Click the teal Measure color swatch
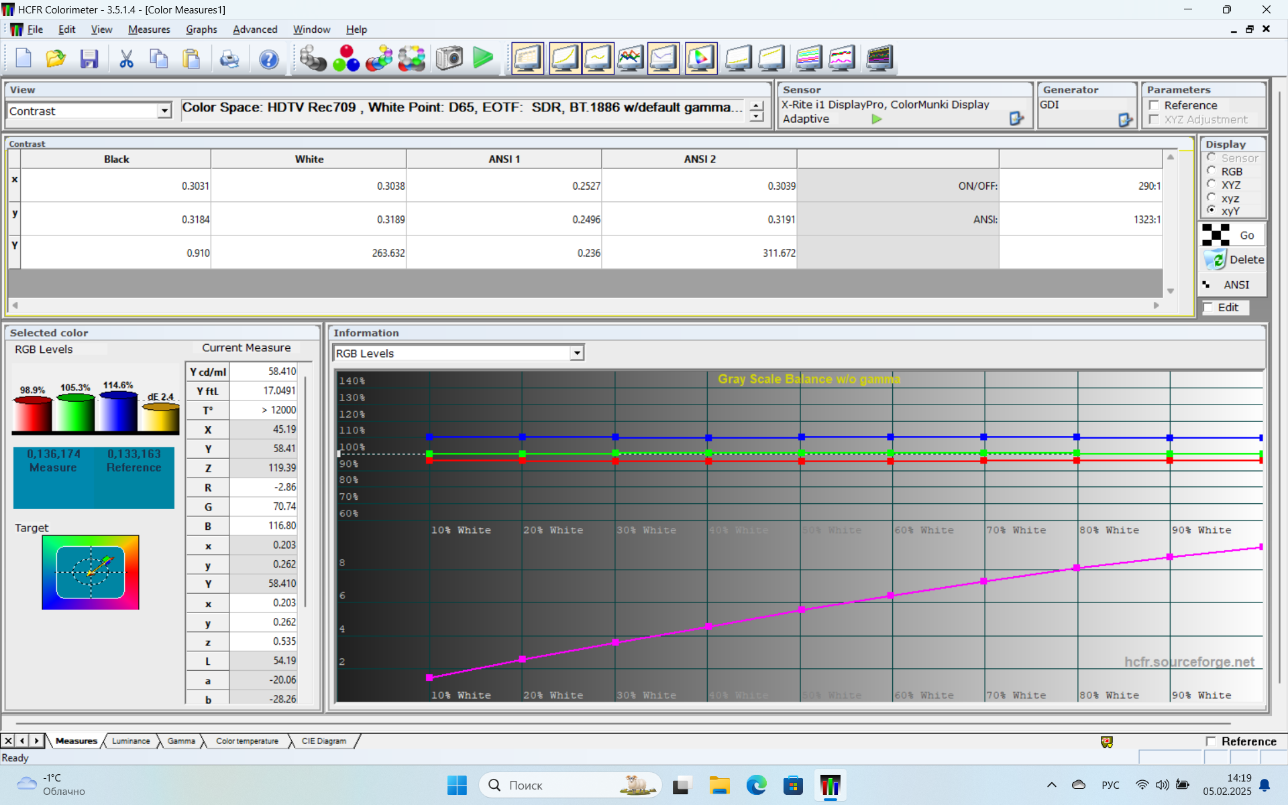 [54, 478]
